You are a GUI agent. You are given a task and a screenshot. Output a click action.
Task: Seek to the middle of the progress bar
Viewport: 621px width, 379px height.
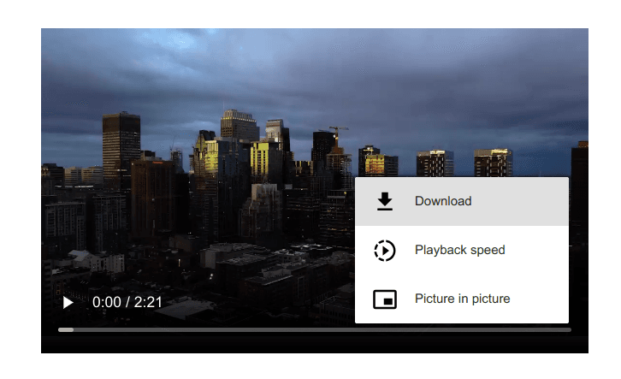click(x=315, y=329)
